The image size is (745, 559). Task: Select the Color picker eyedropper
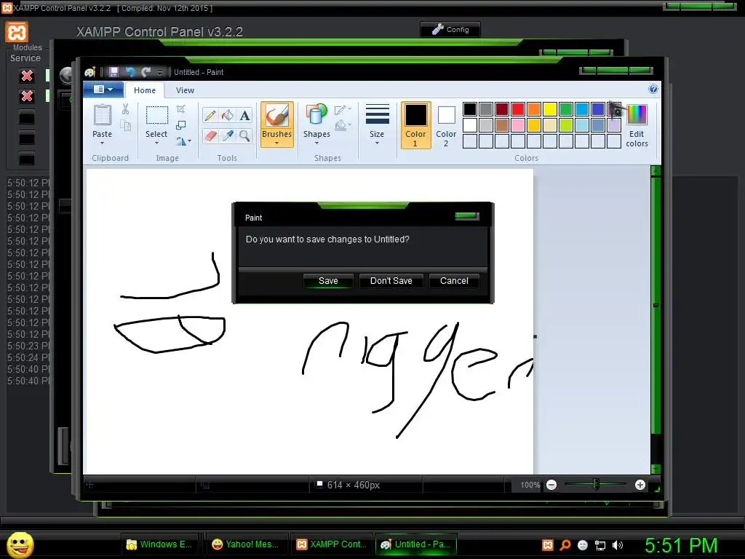point(228,136)
